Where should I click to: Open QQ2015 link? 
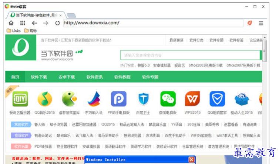tap(108, 124)
